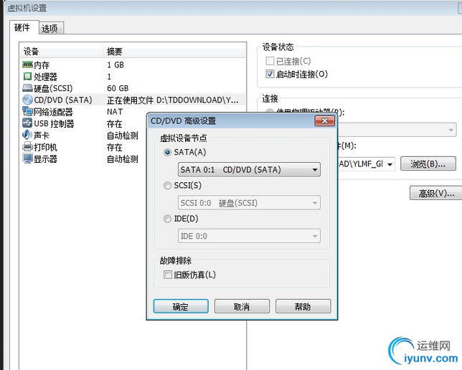
Task: Click the 60 GB disk summary
Action: tap(118, 88)
